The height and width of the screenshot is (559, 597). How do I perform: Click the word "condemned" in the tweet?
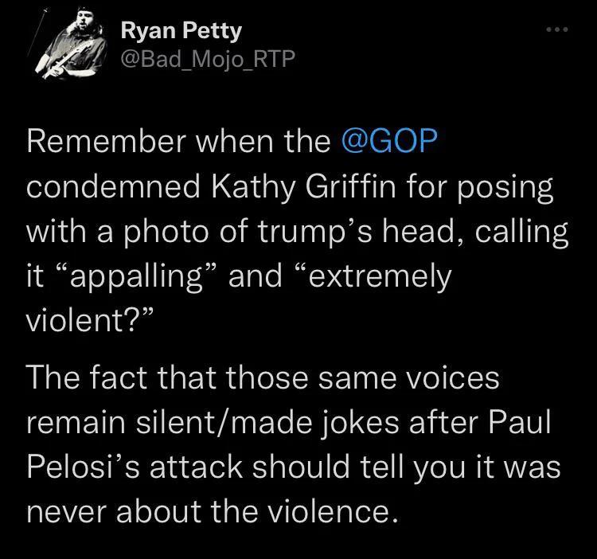114,186
